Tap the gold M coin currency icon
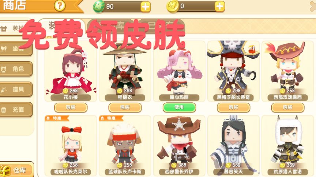316x177 pixels. click(172, 6)
